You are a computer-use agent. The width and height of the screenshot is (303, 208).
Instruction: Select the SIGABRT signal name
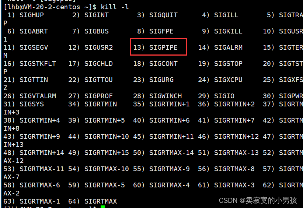coord(34,31)
